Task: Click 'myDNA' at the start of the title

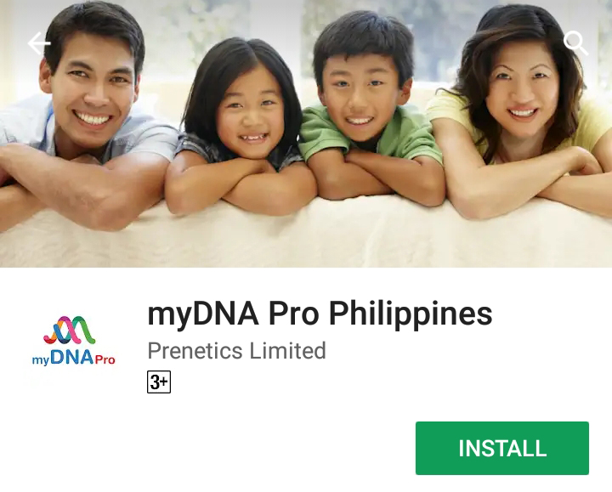Action: (x=203, y=315)
